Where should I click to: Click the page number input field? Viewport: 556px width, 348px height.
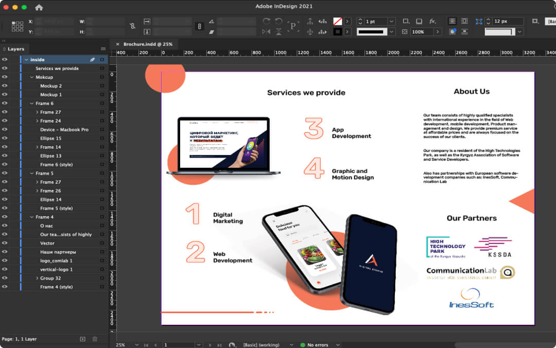coord(179,345)
